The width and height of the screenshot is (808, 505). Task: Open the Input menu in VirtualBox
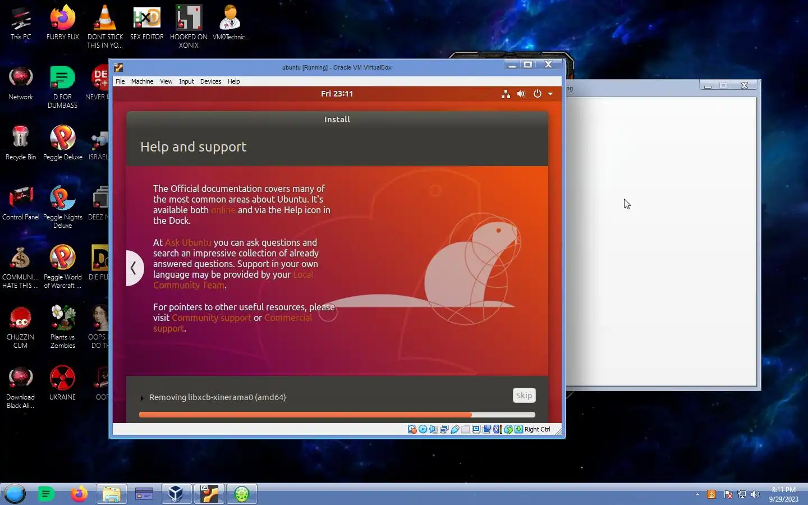point(186,81)
